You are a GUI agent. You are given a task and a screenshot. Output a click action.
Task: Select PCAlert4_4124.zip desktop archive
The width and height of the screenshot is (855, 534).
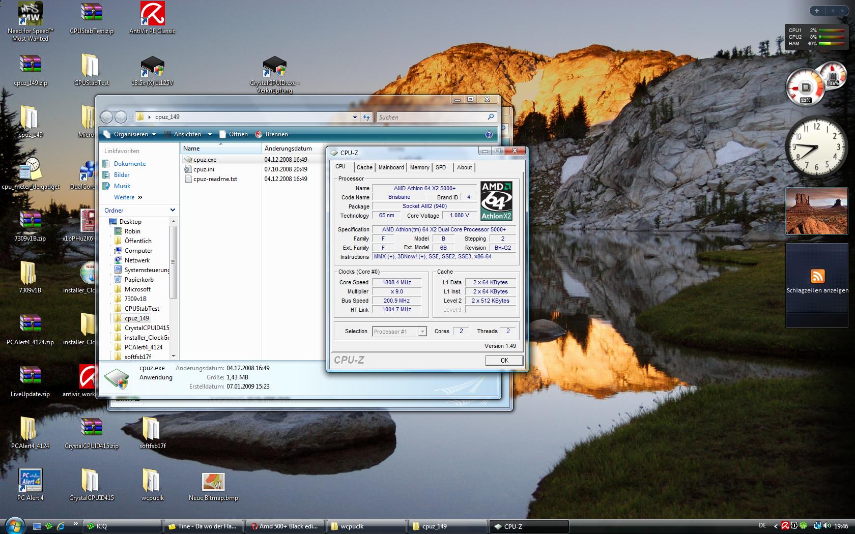click(30, 329)
